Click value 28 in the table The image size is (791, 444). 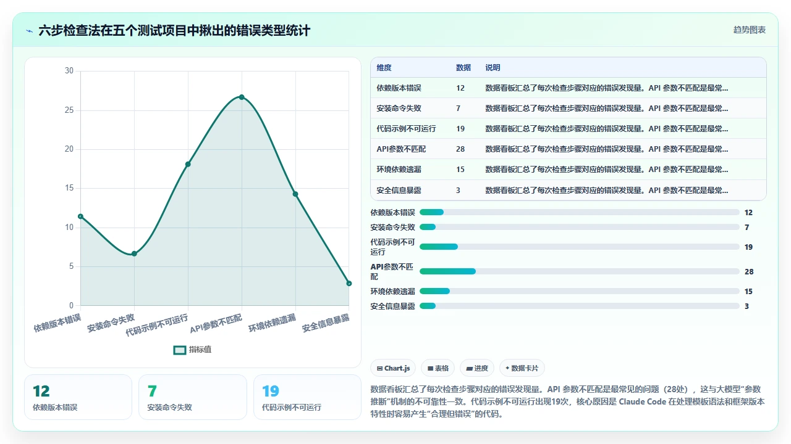pyautogui.click(x=460, y=149)
